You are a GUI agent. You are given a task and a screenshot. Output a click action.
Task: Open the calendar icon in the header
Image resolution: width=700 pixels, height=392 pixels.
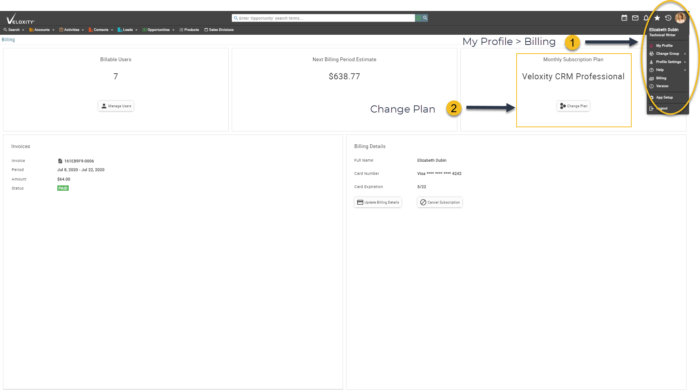pos(624,18)
